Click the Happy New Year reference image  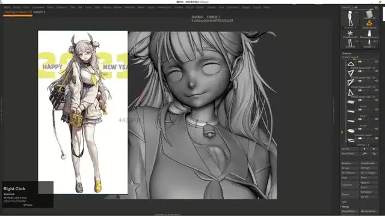click(83, 112)
